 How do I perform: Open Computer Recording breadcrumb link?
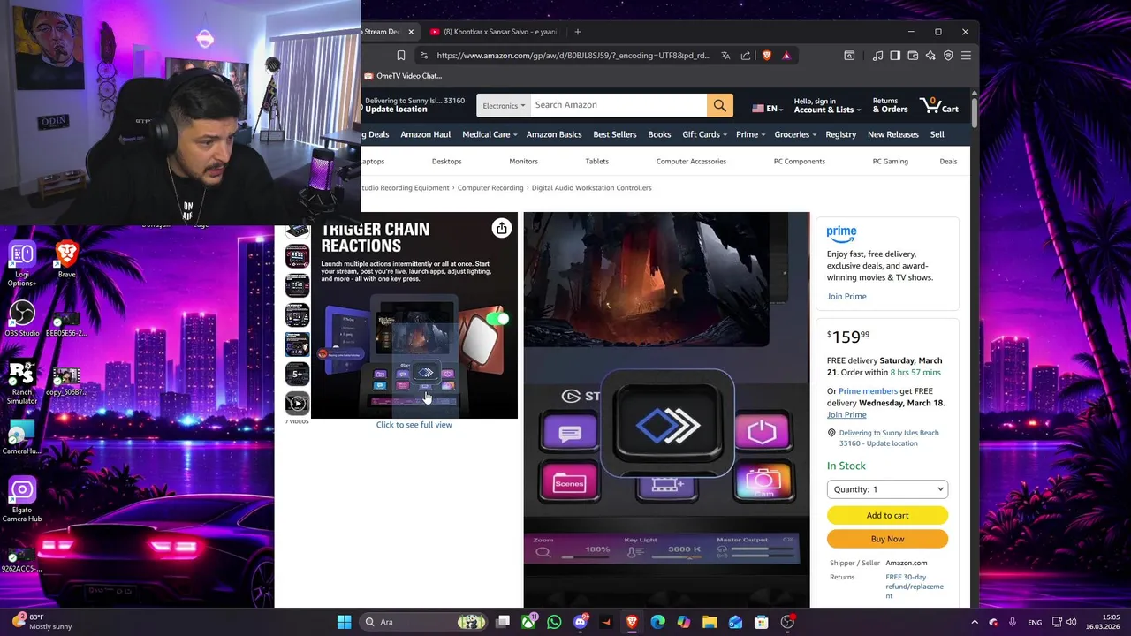pyautogui.click(x=490, y=187)
